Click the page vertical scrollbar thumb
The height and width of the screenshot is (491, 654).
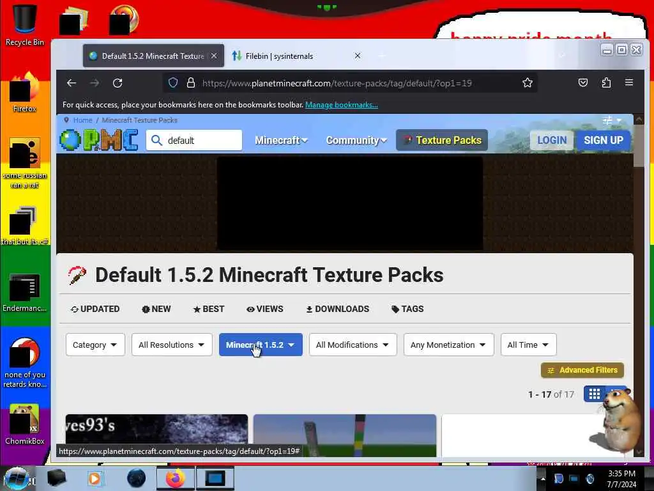639,146
